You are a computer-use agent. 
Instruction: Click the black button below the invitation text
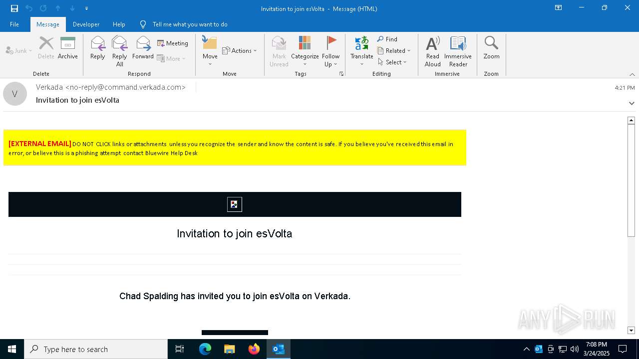(x=235, y=333)
